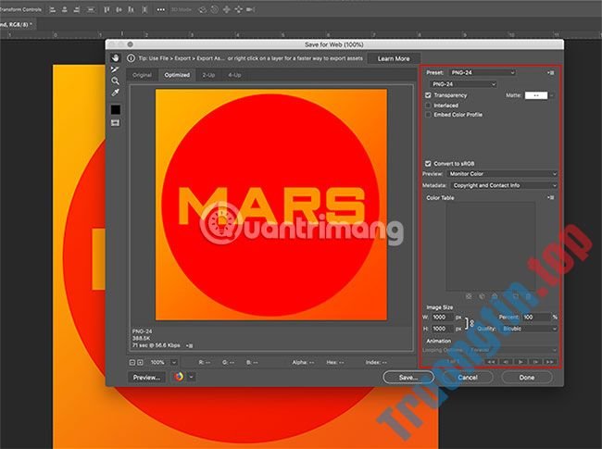This screenshot has height=449, width=602.
Task: Click the Save... button
Action: click(408, 377)
